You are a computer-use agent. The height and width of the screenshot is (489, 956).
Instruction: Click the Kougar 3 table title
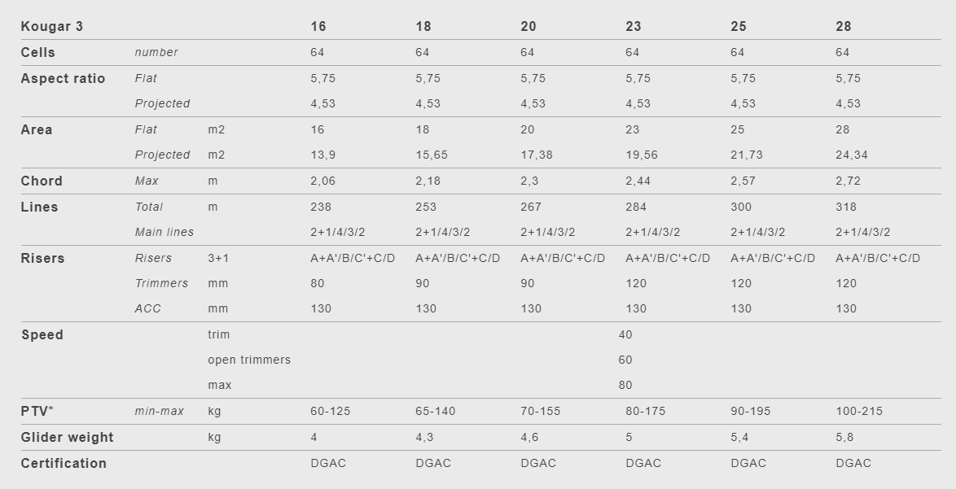point(52,27)
